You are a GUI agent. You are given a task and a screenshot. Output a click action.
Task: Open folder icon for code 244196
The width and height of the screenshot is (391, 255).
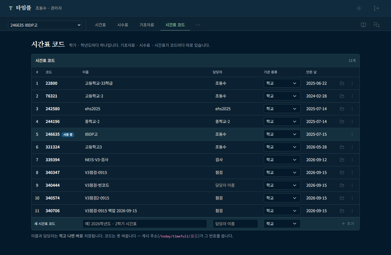click(342, 122)
